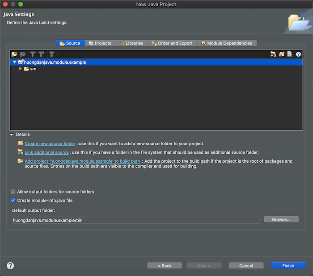313x276 pixels.
Task: Click the third grayed filter toolbar icon
Action: pos(52,54)
